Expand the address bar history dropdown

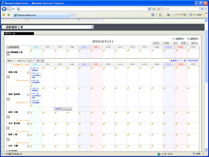coord(149,9)
